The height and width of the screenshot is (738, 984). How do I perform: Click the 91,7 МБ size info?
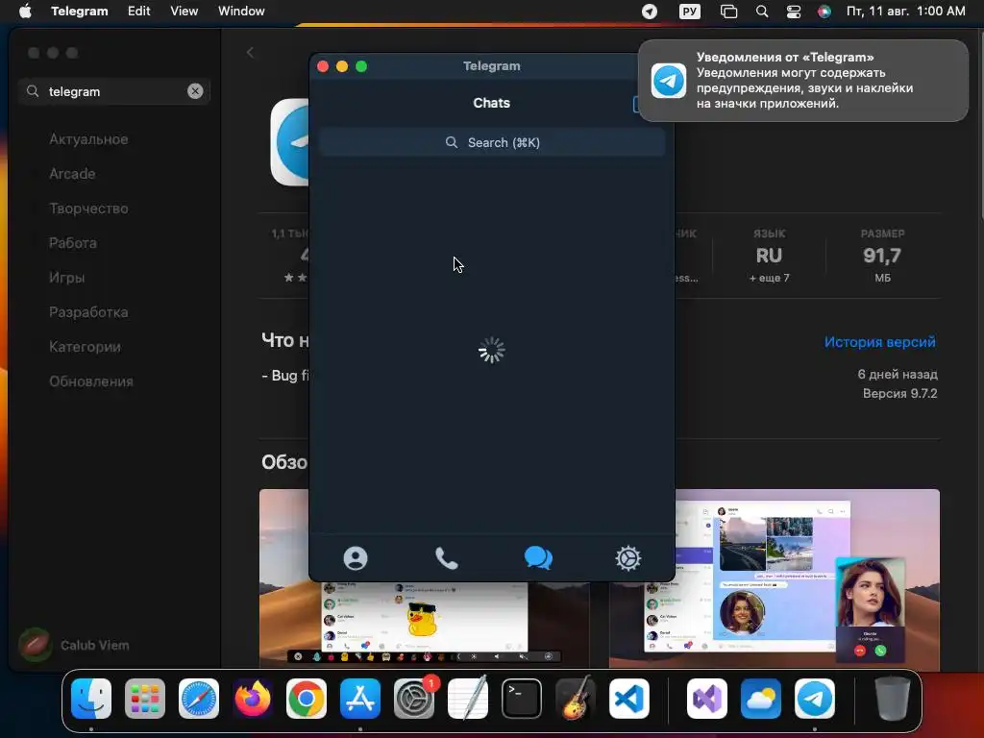pyautogui.click(x=882, y=256)
